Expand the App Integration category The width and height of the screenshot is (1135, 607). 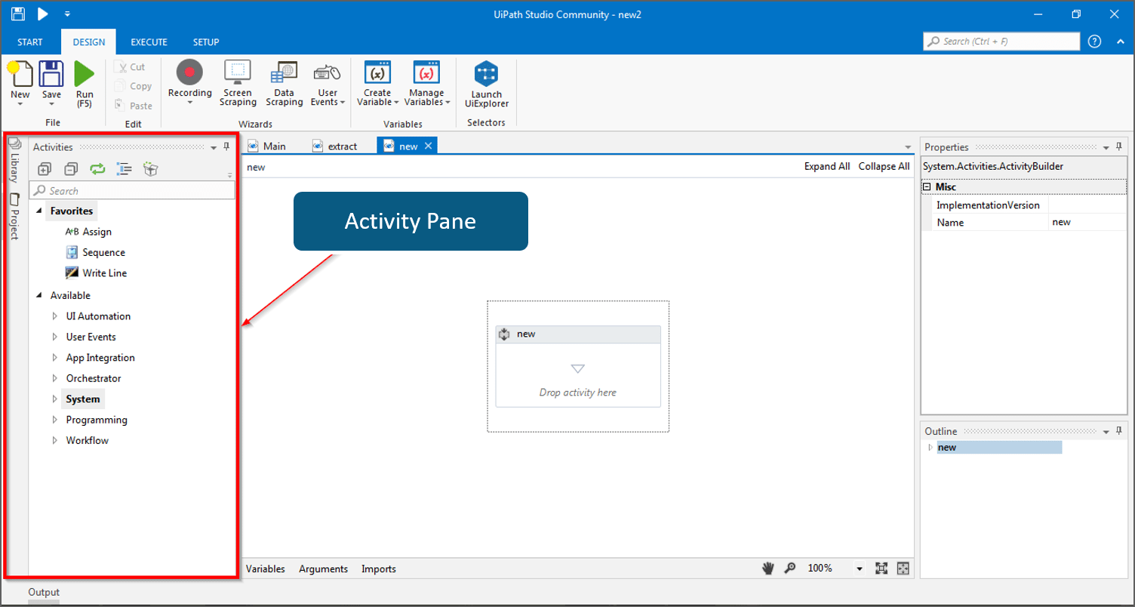coord(54,358)
